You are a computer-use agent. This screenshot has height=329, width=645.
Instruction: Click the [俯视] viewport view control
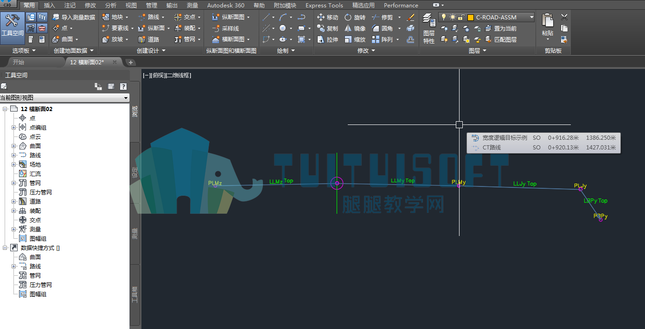[159, 75]
